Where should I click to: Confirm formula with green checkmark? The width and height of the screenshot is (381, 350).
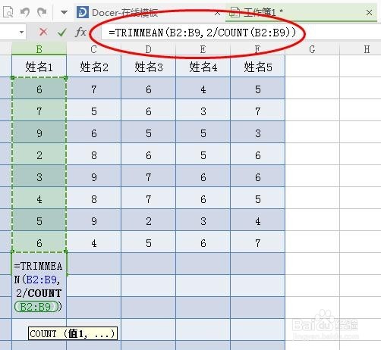point(62,32)
